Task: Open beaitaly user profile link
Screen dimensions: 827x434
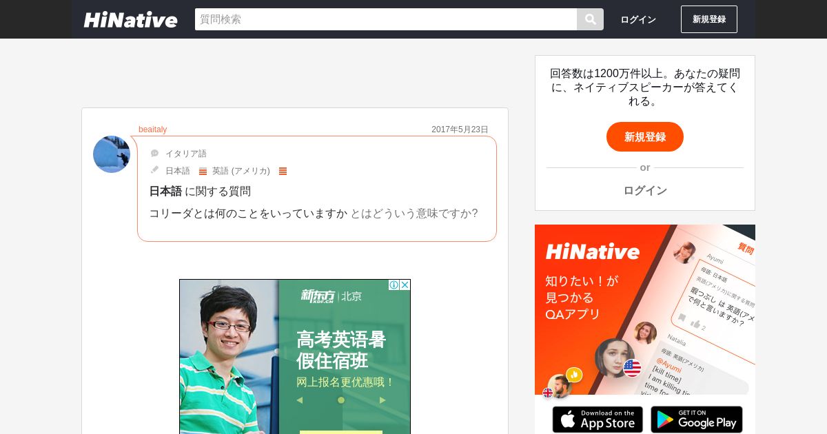Action: click(x=152, y=130)
